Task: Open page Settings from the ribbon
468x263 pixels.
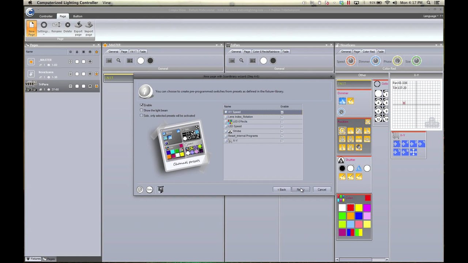Action: (x=44, y=27)
